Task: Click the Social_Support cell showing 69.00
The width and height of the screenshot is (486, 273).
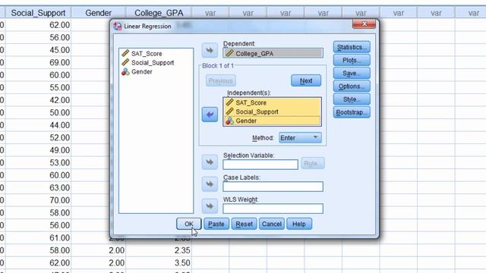Action: pyautogui.click(x=38, y=62)
